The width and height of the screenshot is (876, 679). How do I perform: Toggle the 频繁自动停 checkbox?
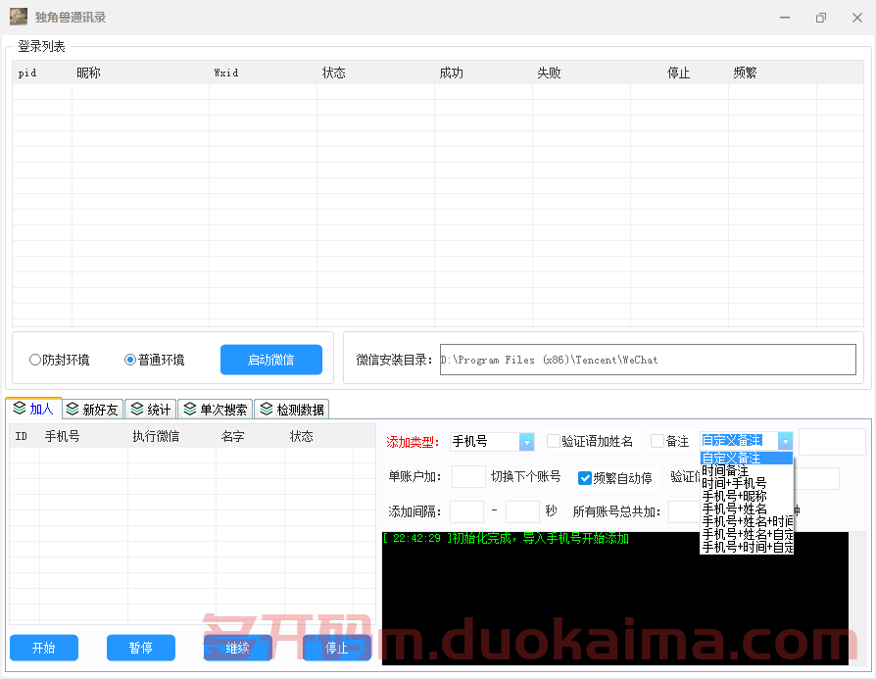pyautogui.click(x=584, y=478)
